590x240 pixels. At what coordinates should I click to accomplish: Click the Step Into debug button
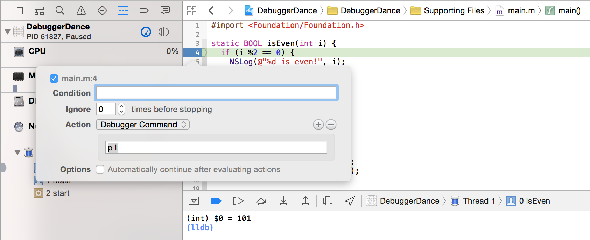[283, 201]
